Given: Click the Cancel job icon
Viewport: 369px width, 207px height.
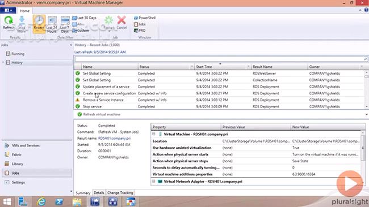Looking at the screenshot, I should pos(121,23).
